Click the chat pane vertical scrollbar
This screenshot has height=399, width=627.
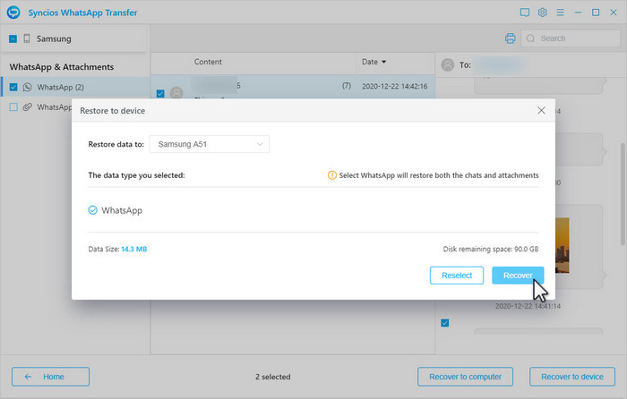[x=623, y=194]
